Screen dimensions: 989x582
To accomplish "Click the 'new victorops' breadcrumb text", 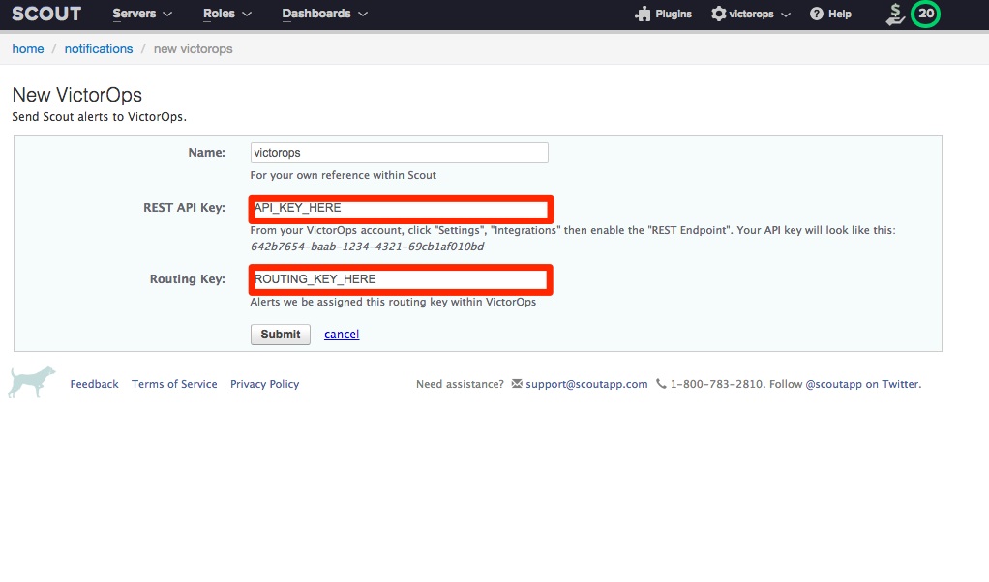I will tap(193, 49).
